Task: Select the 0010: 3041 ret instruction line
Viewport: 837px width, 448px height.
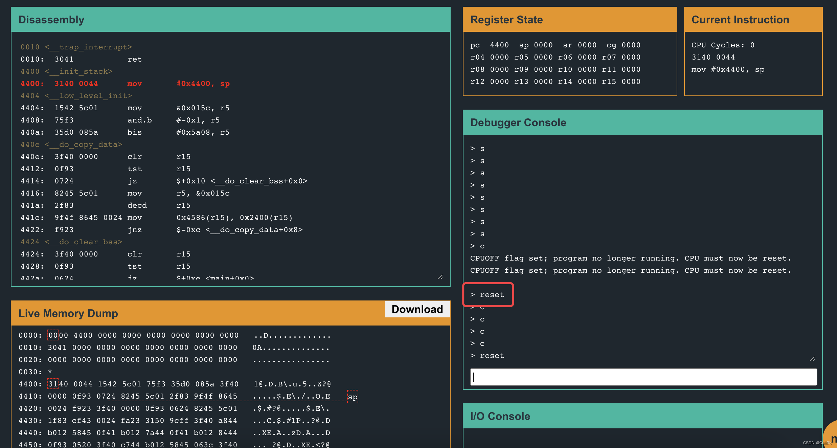Action: (81, 59)
